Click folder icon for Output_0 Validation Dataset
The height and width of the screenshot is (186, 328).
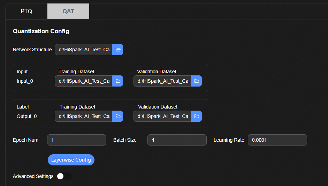pos(197,116)
